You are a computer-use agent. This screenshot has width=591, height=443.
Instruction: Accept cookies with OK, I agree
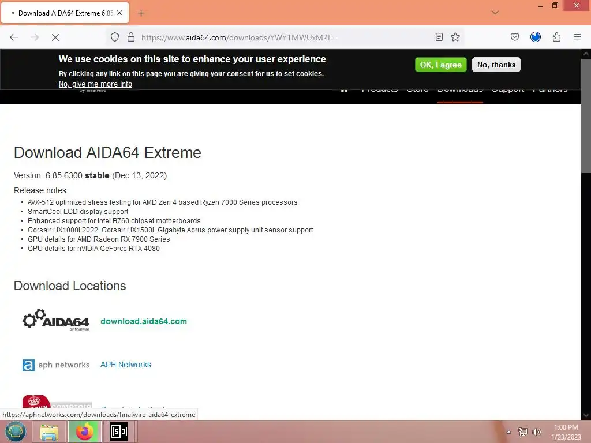click(440, 65)
